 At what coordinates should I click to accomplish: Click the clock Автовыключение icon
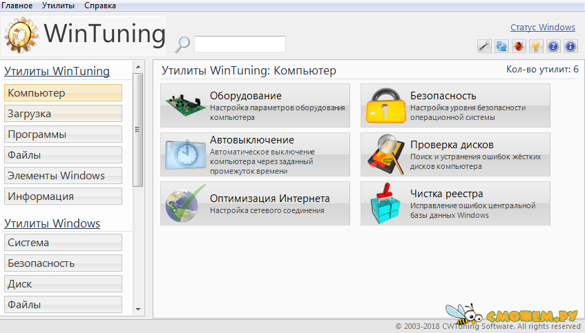[185, 154]
